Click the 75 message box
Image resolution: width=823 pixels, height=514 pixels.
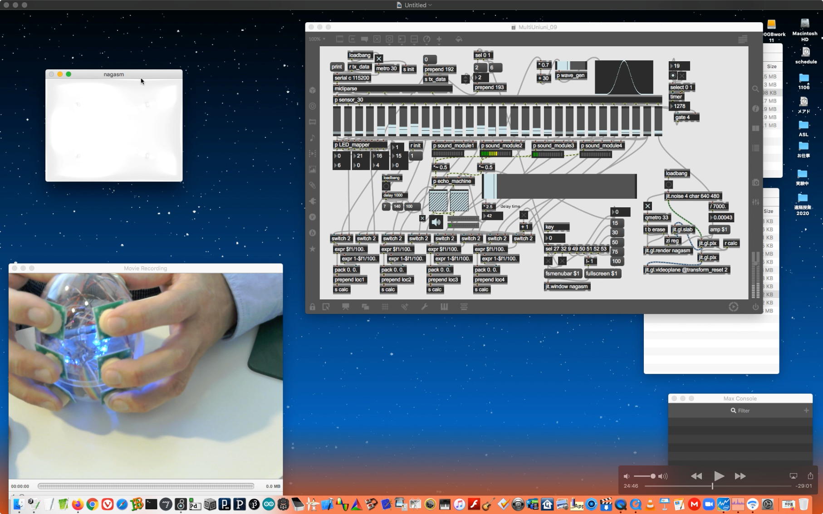[x=615, y=252]
